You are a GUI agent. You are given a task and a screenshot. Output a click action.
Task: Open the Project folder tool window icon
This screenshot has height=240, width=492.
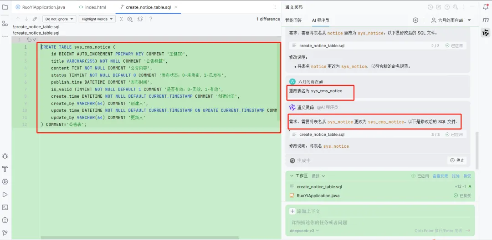pos(5,7)
